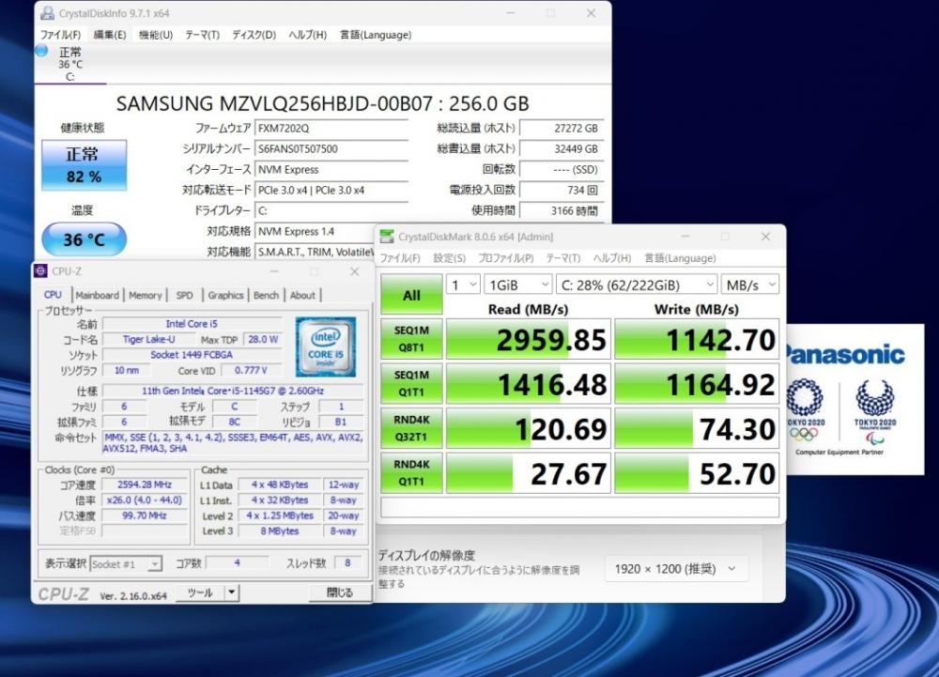Open the Bench tab in CPU-Z
The image size is (939, 677).
coord(266,295)
